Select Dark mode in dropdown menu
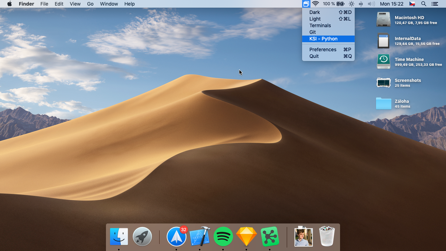The image size is (446, 251). click(315, 12)
